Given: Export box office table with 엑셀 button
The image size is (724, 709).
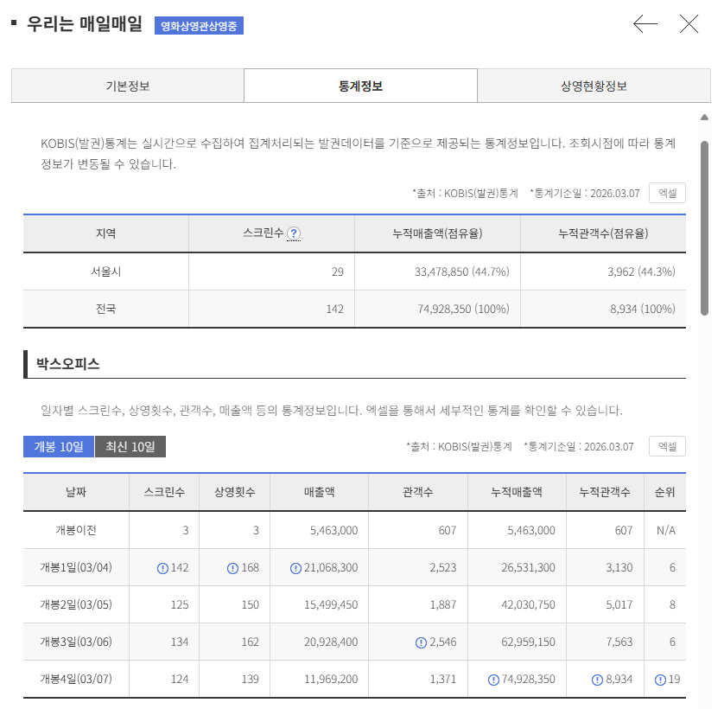Looking at the screenshot, I should pyautogui.click(x=667, y=446).
